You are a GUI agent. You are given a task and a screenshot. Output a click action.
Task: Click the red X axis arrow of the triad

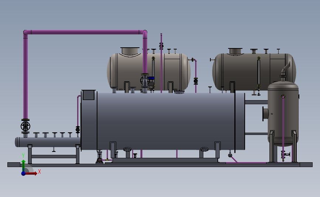point(32,173)
